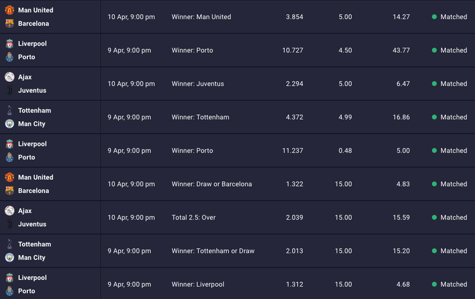Click the Liverpool crest in the second row
This screenshot has width=475, height=299.
9,43
